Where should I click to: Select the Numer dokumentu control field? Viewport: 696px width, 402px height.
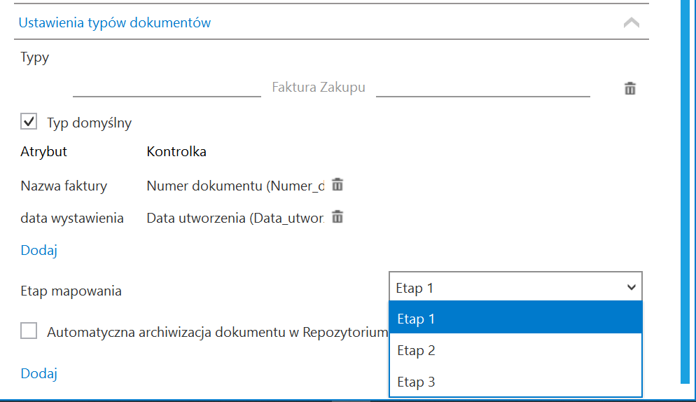pyautogui.click(x=235, y=186)
